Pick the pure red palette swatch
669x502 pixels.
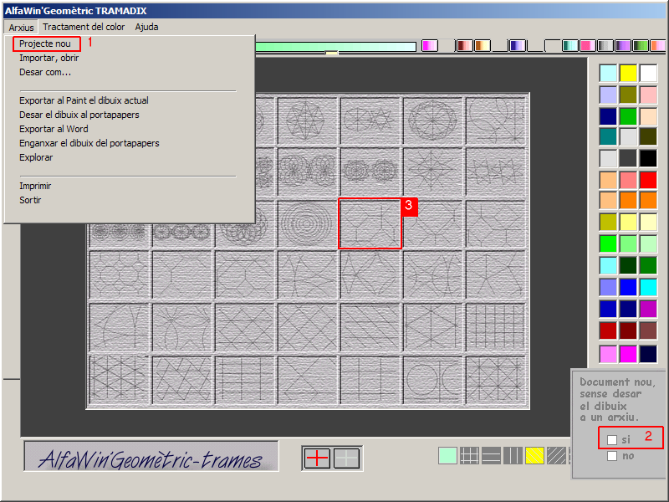point(648,180)
